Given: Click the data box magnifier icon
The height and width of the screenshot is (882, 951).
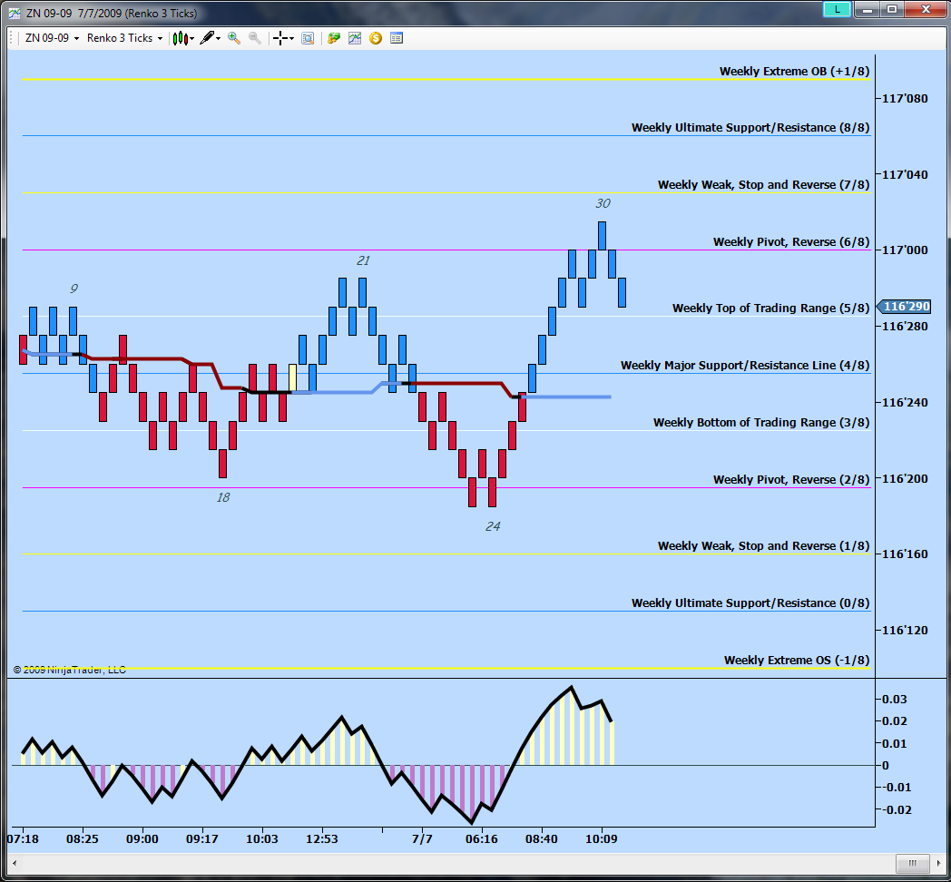Looking at the screenshot, I should pos(308,38).
